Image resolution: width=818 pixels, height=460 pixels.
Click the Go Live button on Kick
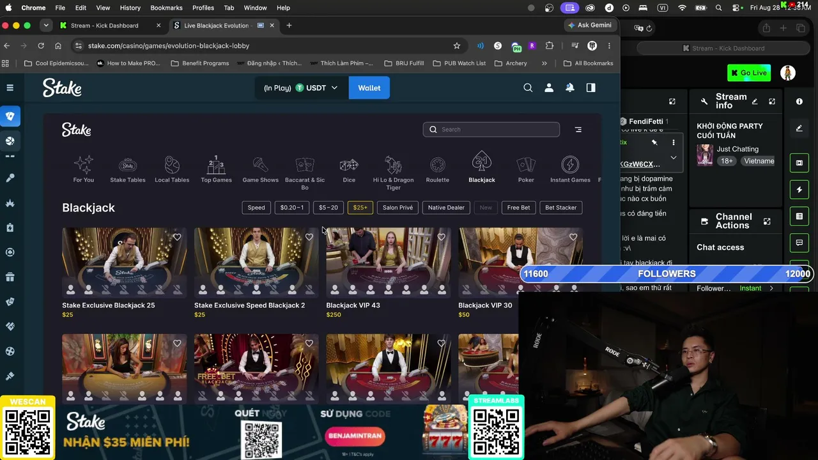coord(749,73)
